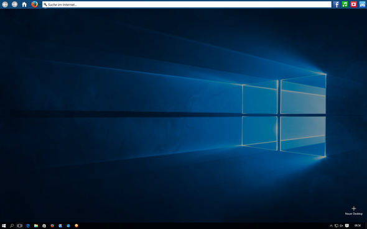Open the blue-and-orange app icon after Firefox in taskbar
This screenshot has height=229, width=367.
[x=60, y=226]
